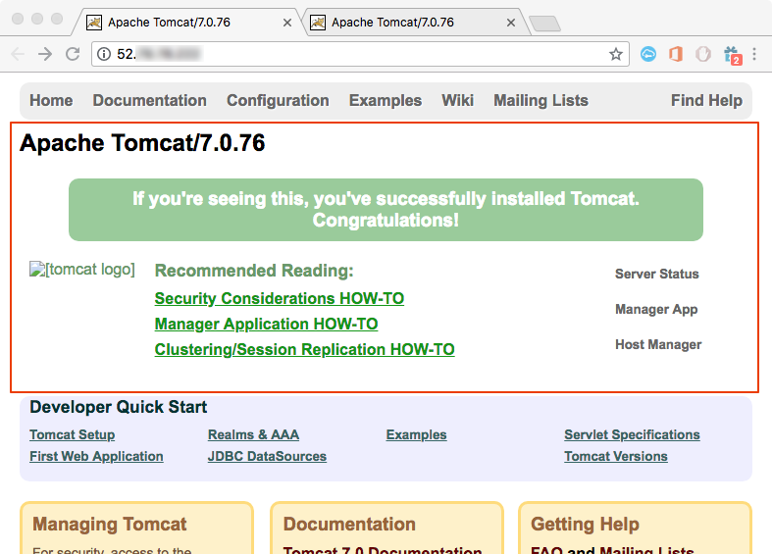Open Manager Application HOW-TO link

(267, 324)
